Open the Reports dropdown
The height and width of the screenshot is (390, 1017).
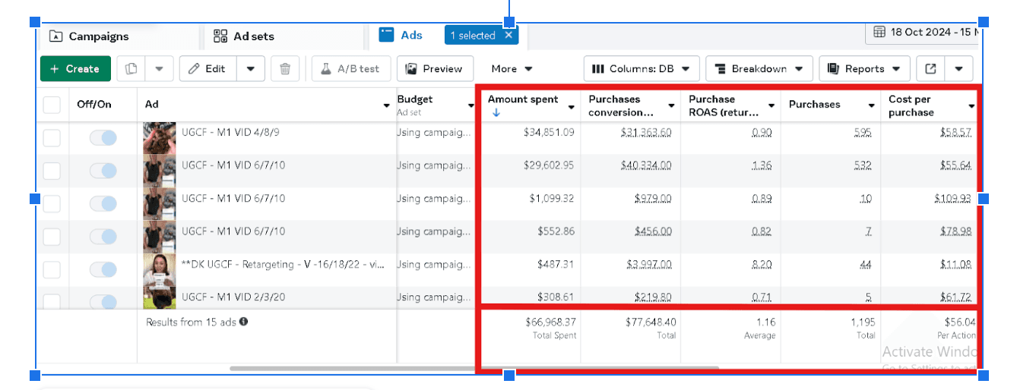(864, 68)
